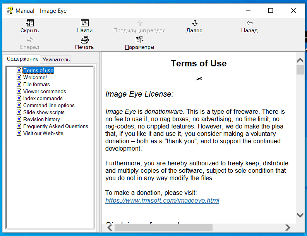
Task: Switch to the Содержание tab
Action: pos(23,59)
